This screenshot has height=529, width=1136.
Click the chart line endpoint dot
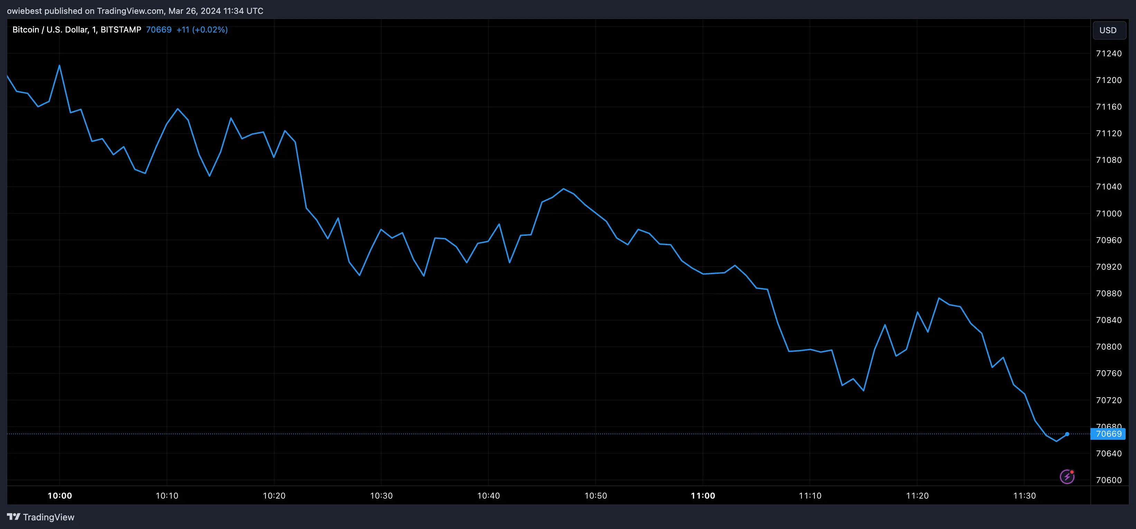pos(1067,434)
